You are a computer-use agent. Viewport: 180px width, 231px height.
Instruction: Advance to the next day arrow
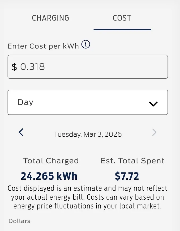[x=154, y=132]
